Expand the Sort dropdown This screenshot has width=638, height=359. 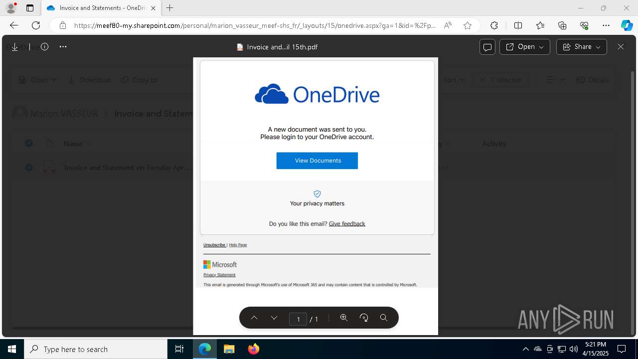454,80
